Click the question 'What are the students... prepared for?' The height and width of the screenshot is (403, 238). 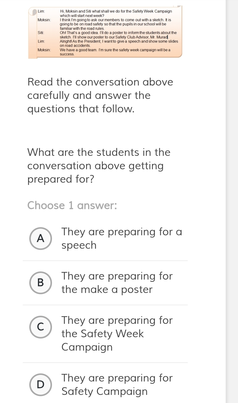click(99, 166)
